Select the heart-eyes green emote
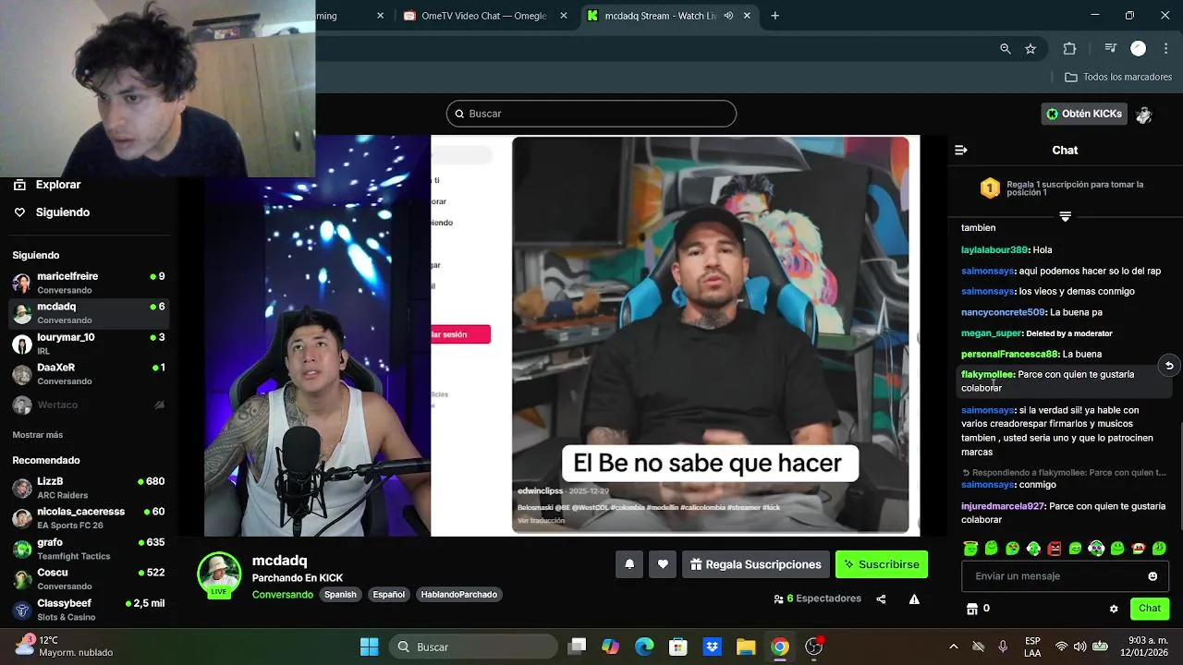1183x665 pixels. (x=1013, y=549)
